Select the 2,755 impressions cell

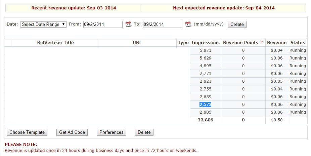click(x=206, y=89)
